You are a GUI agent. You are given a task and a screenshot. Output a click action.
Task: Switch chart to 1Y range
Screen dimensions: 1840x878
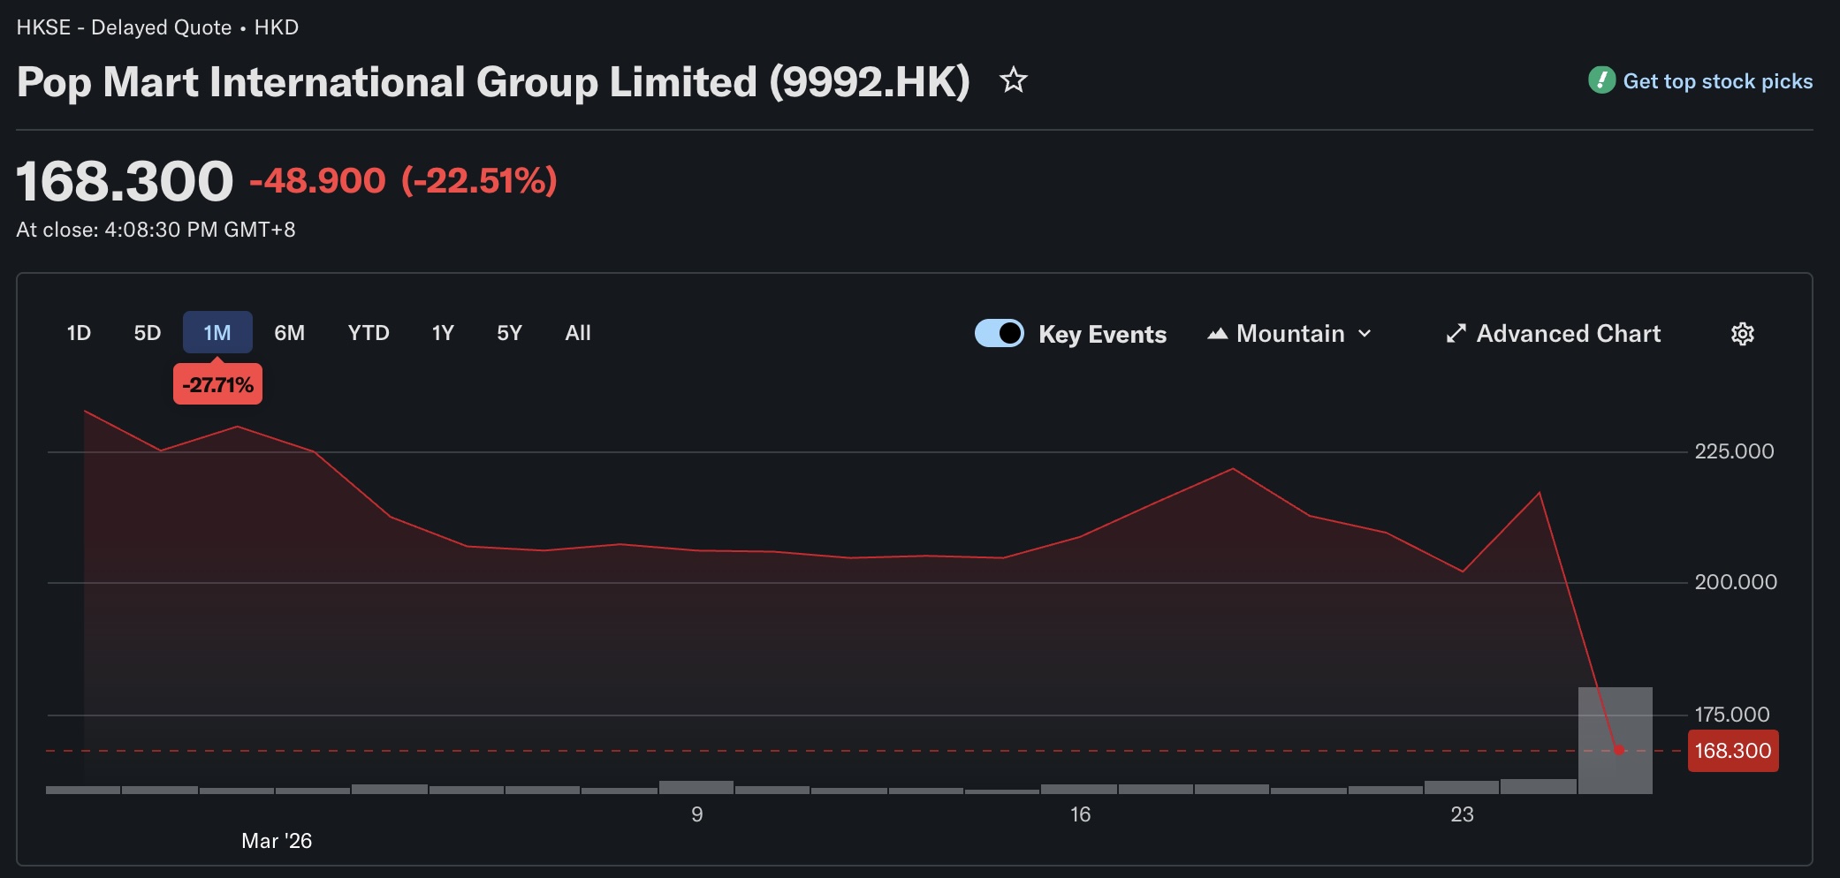[442, 333]
